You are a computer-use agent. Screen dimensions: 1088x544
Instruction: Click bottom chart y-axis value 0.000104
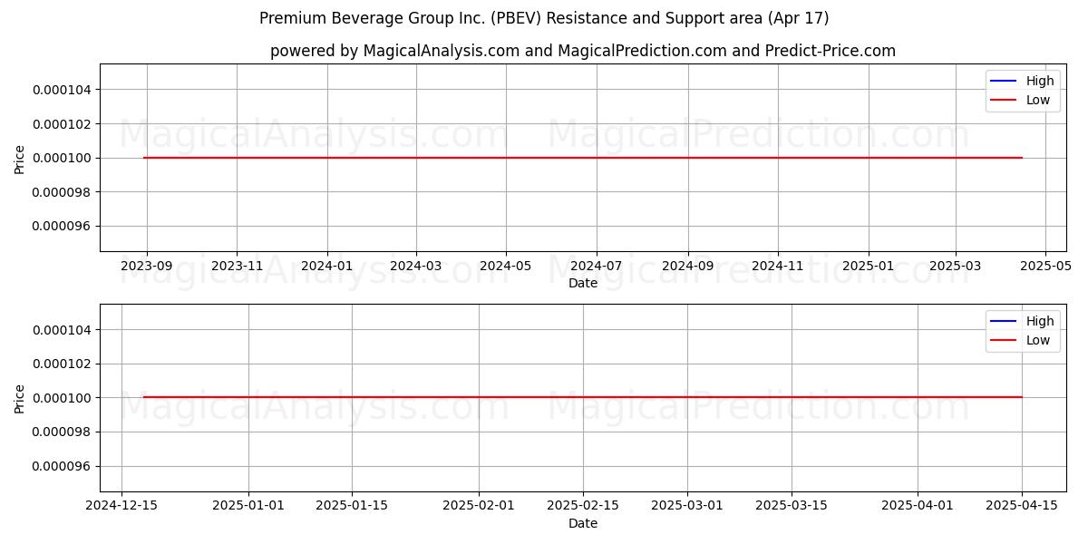(x=62, y=330)
